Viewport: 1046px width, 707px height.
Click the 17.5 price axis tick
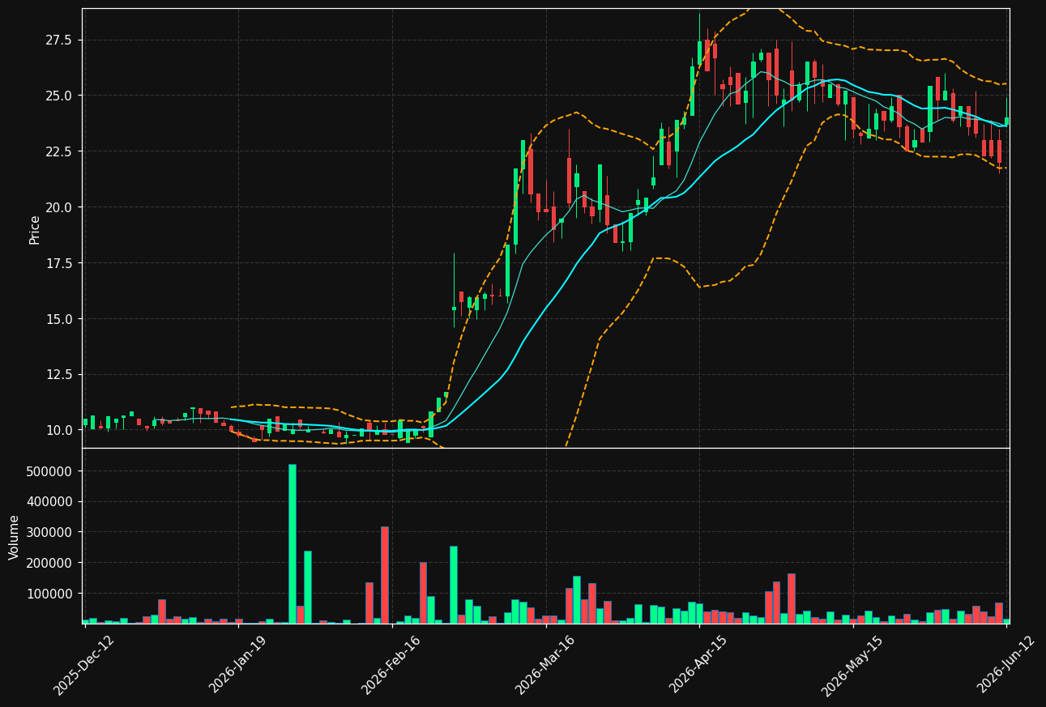[61, 263]
